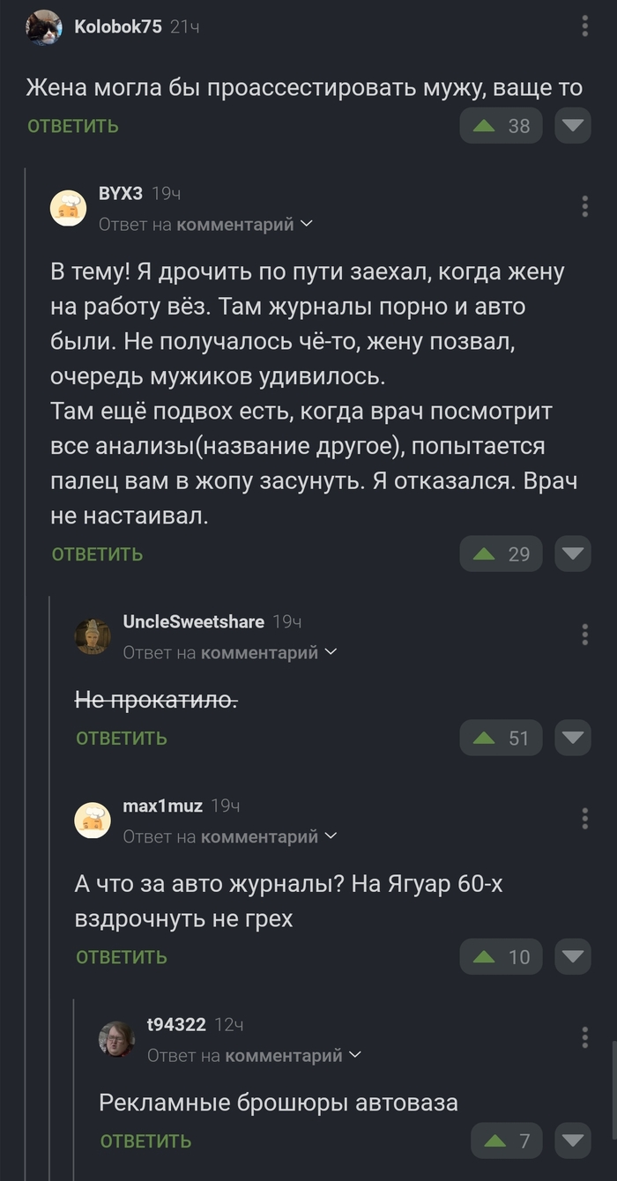Image resolution: width=617 pixels, height=1181 pixels.
Task: Open max1muz's profile via username
Action: [162, 806]
